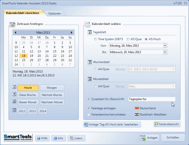Screen dimensions: 189x145
Task: Go to previous month in calendar
Action: [x=15, y=32]
